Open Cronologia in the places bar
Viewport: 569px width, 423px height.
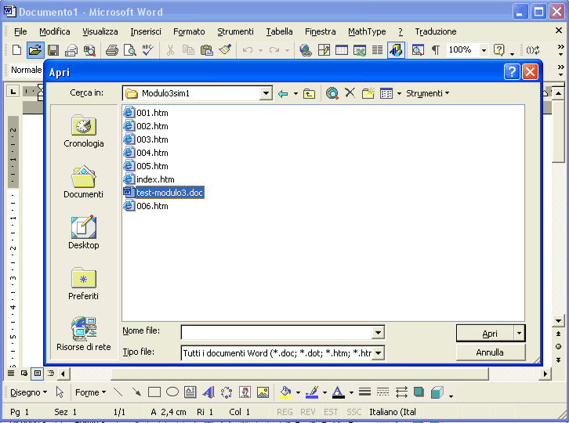pos(83,132)
